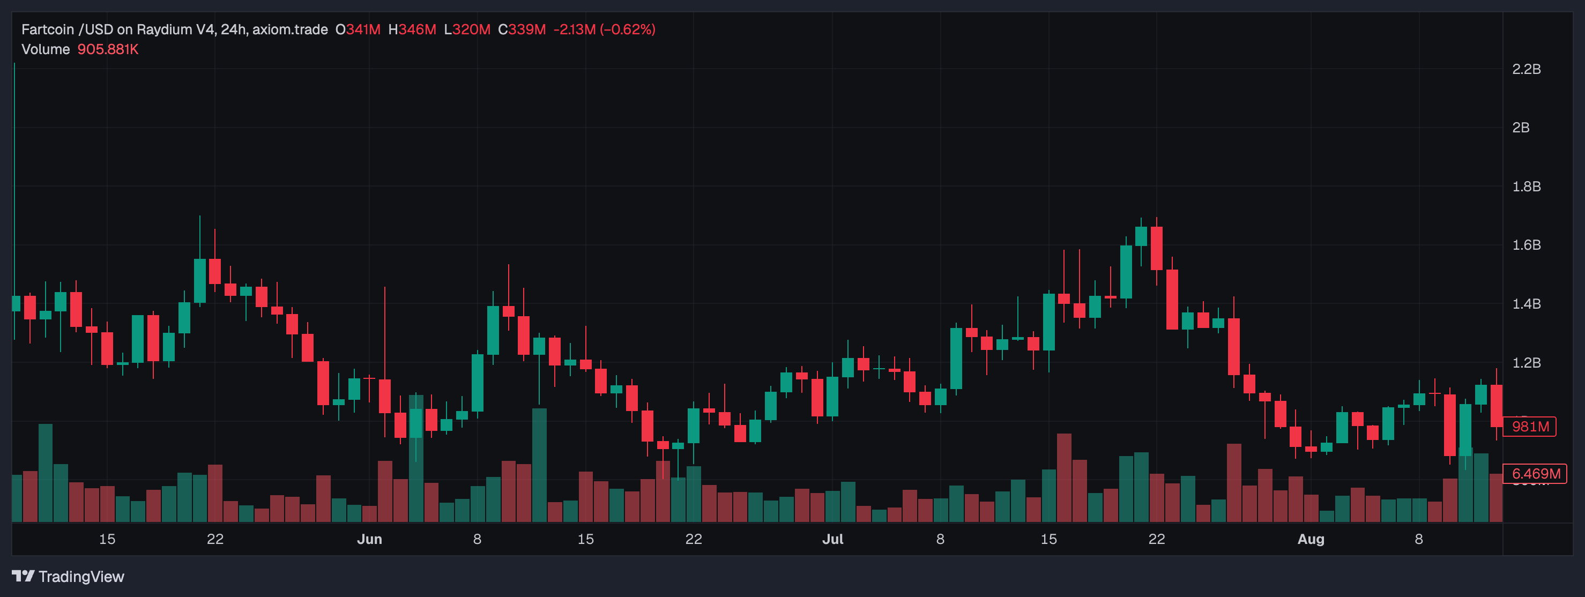Click the 2B price axis label
The image size is (1585, 597).
click(1520, 128)
